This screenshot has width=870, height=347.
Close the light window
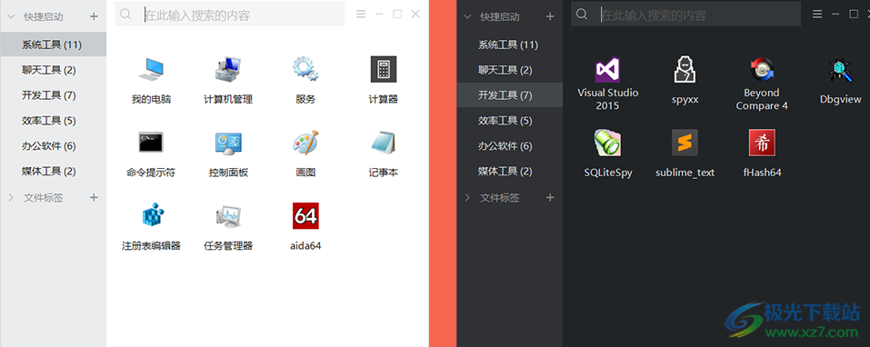pos(415,15)
